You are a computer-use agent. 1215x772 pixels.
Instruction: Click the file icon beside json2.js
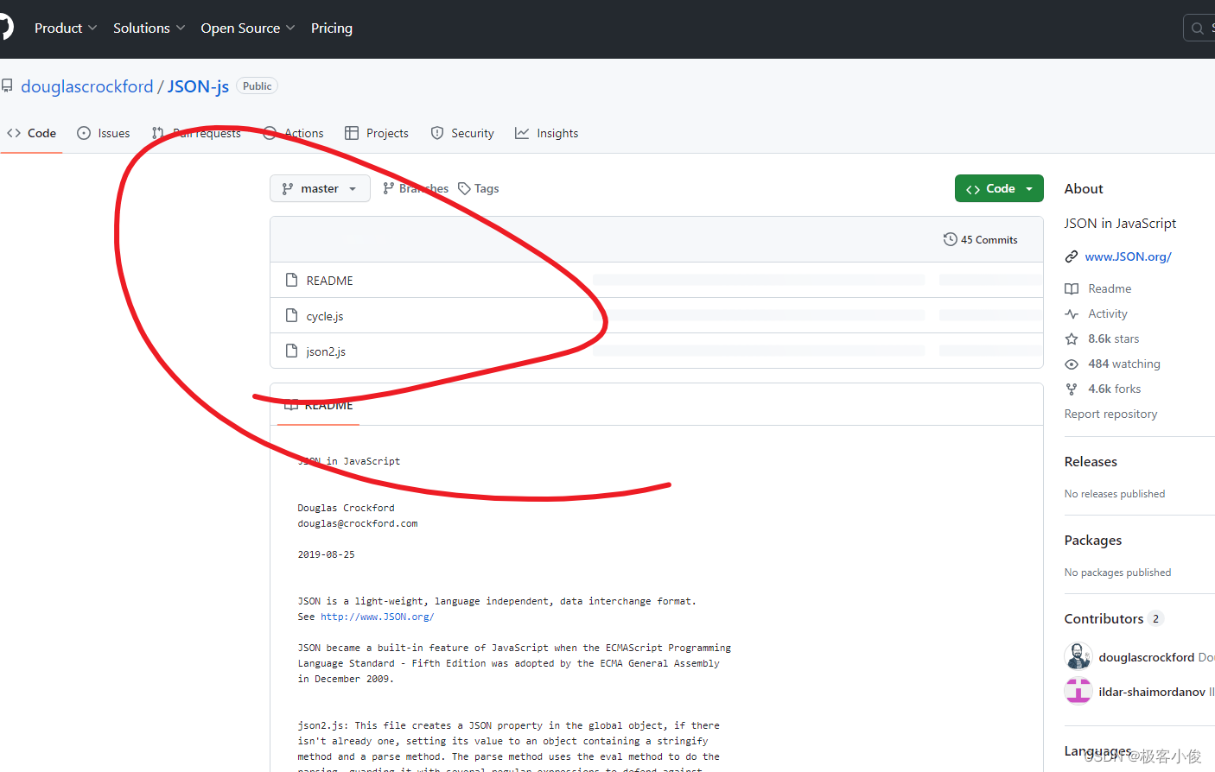[291, 351]
